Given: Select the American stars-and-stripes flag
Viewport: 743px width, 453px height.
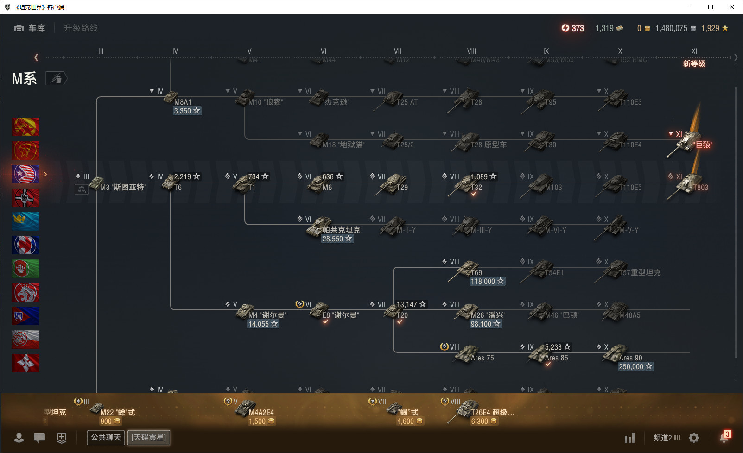Looking at the screenshot, I should point(25,174).
